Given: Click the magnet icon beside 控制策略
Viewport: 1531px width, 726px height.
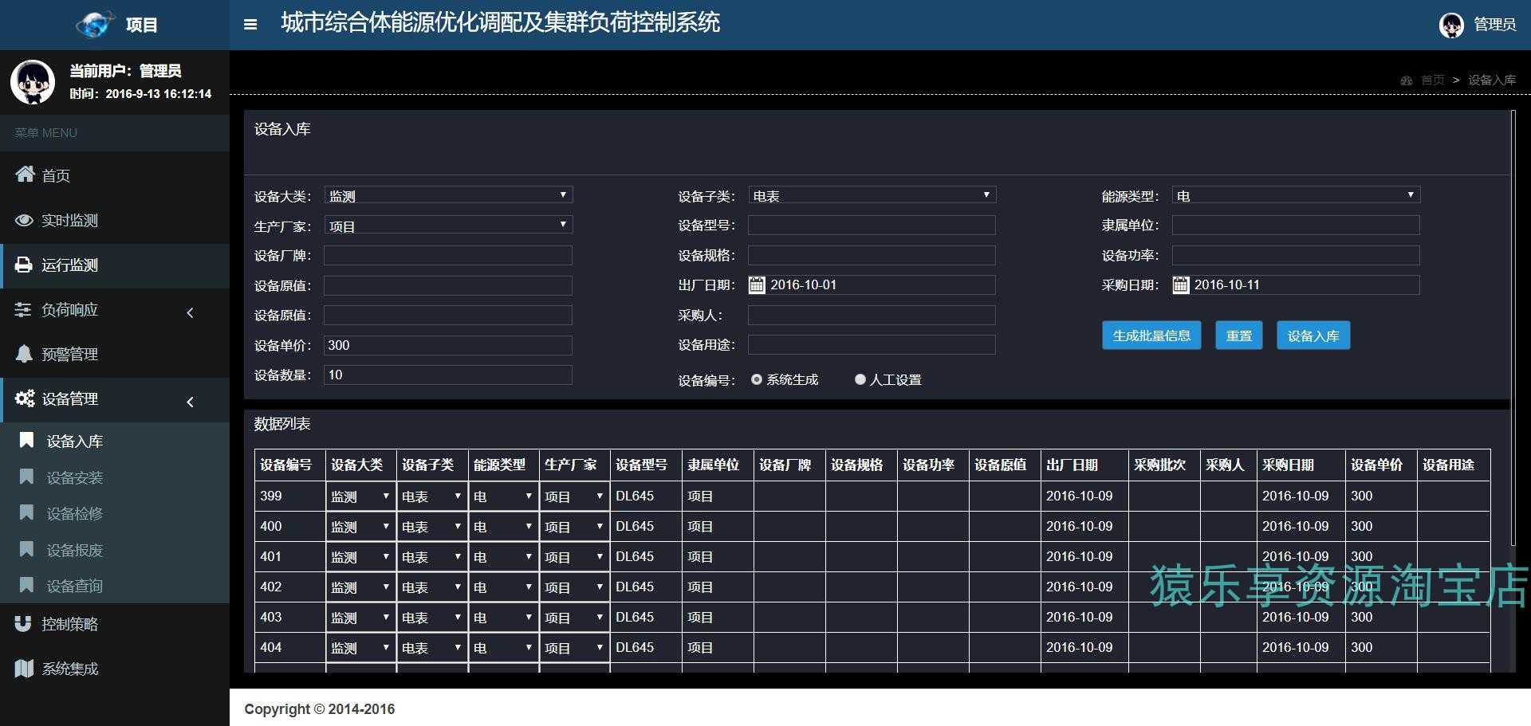Looking at the screenshot, I should (x=23, y=623).
